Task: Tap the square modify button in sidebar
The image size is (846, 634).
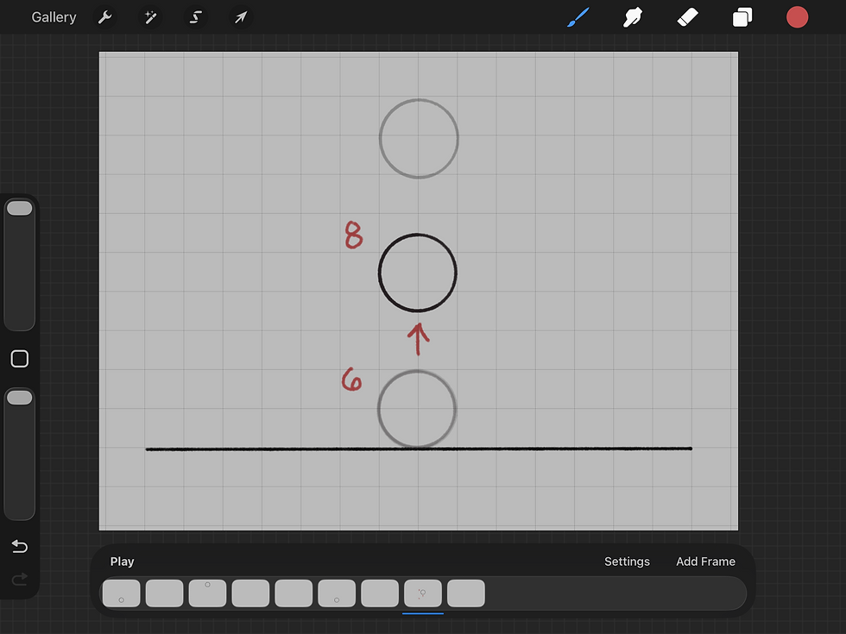Action: coord(20,359)
